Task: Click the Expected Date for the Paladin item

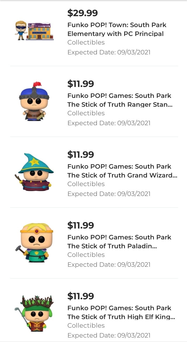Action: point(109,265)
